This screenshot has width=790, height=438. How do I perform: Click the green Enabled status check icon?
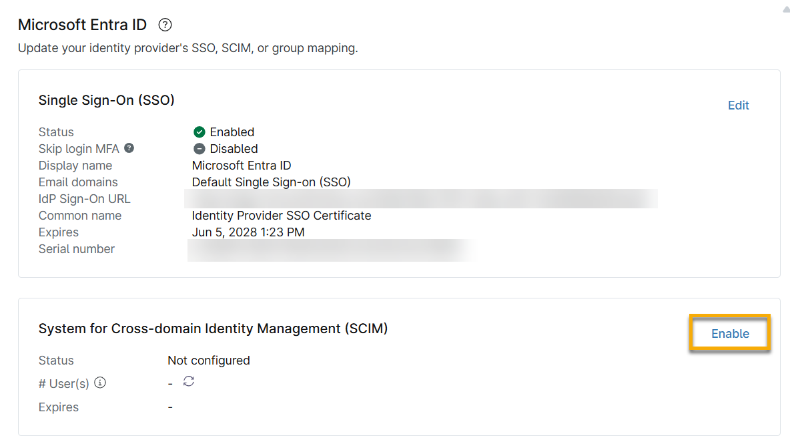pyautogui.click(x=198, y=132)
